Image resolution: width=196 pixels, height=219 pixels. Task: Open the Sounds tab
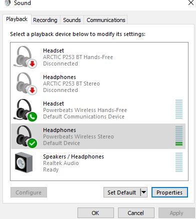(72, 20)
